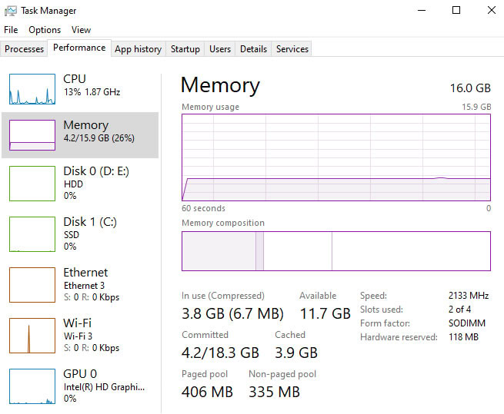
Task: Maximize the Task Manager window
Action: tap(456, 10)
